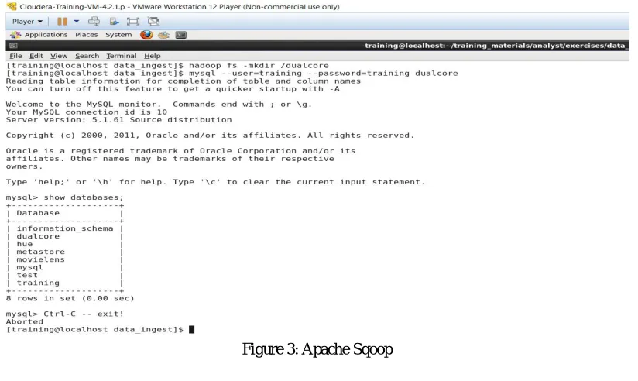638x381 pixels.
Task: Open the terminal File menu
Action: click(15, 57)
